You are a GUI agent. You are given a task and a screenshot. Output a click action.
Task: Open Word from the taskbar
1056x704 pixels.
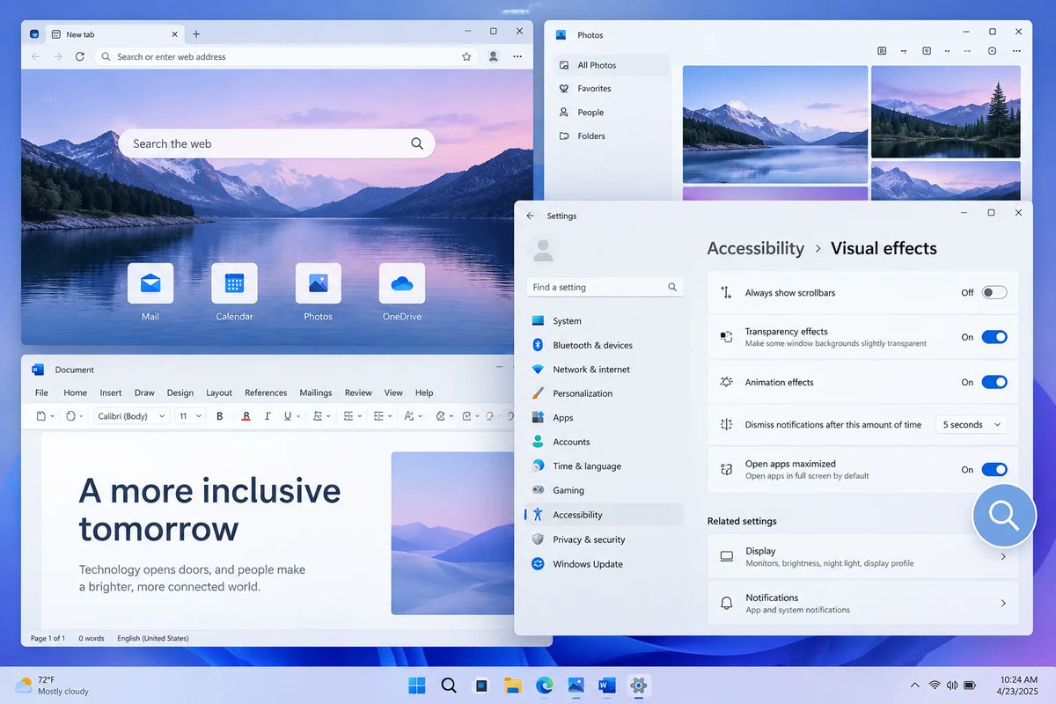[607, 686]
